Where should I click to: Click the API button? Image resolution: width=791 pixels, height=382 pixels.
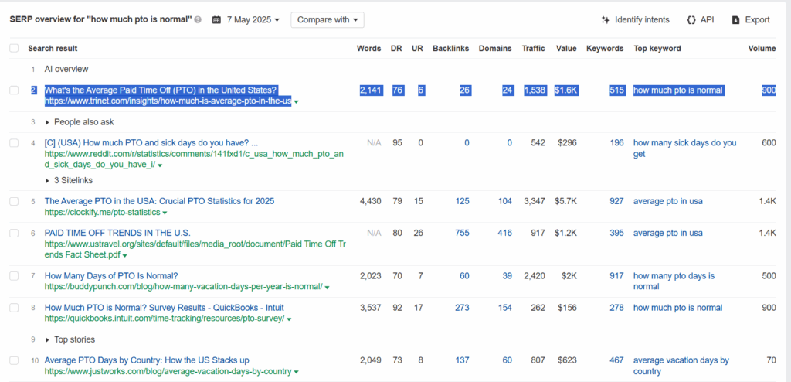[x=700, y=20]
